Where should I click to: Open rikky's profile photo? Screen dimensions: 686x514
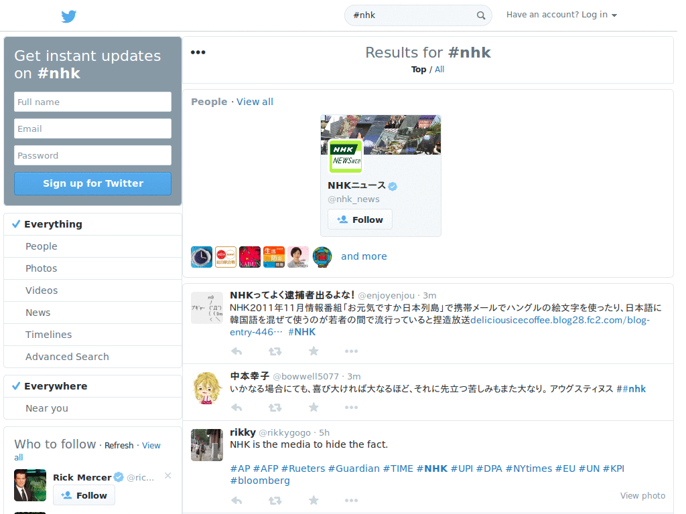click(x=207, y=445)
